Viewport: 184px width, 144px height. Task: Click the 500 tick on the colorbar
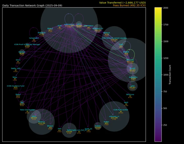pos(165,108)
